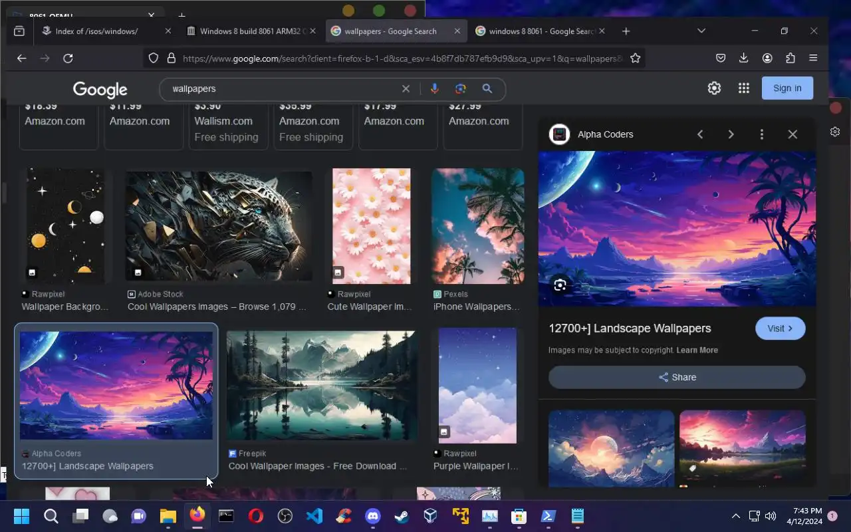Close the image preview panel
The image size is (851, 532).
(792, 134)
